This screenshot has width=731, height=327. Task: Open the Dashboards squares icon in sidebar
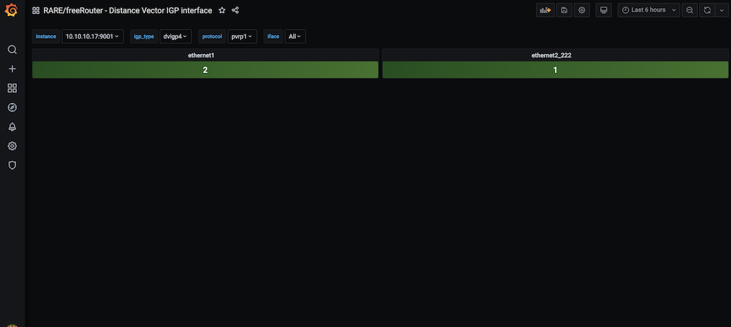(x=12, y=88)
